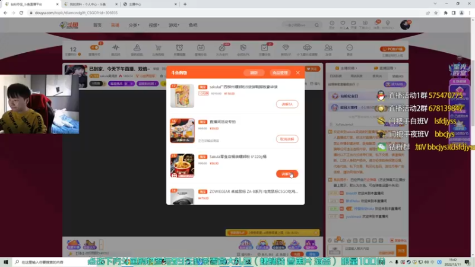Screen dimensions: 475x267
Task: Open 直播 in the Douyu navigation
Action: [x=115, y=25]
